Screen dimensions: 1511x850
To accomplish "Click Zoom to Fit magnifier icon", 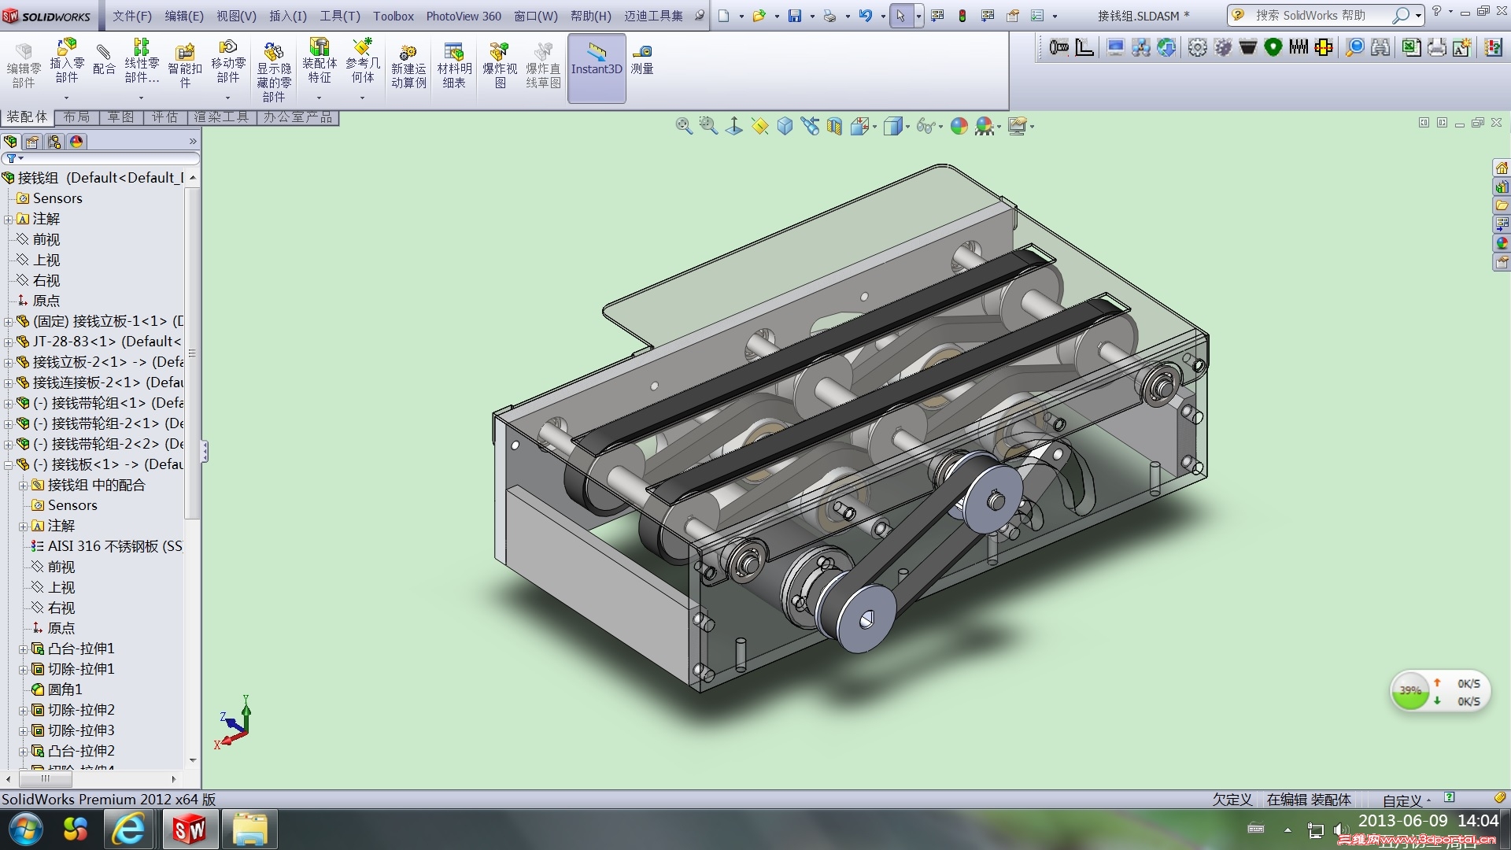I will pos(683,126).
